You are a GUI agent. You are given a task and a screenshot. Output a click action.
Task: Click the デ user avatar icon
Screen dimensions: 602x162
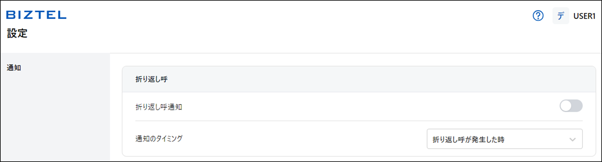561,16
